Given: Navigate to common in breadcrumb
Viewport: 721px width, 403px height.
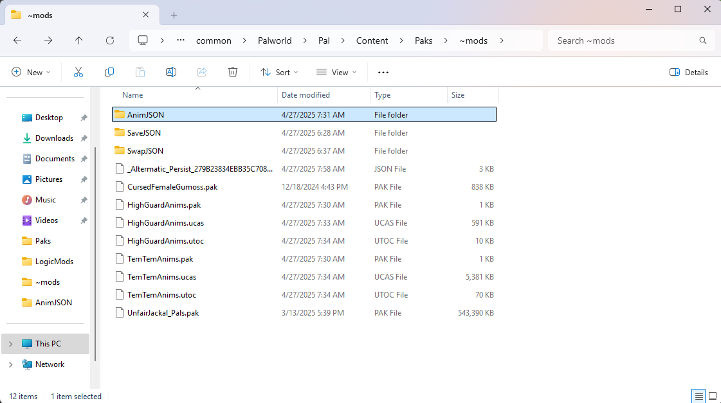Looking at the screenshot, I should 214,40.
